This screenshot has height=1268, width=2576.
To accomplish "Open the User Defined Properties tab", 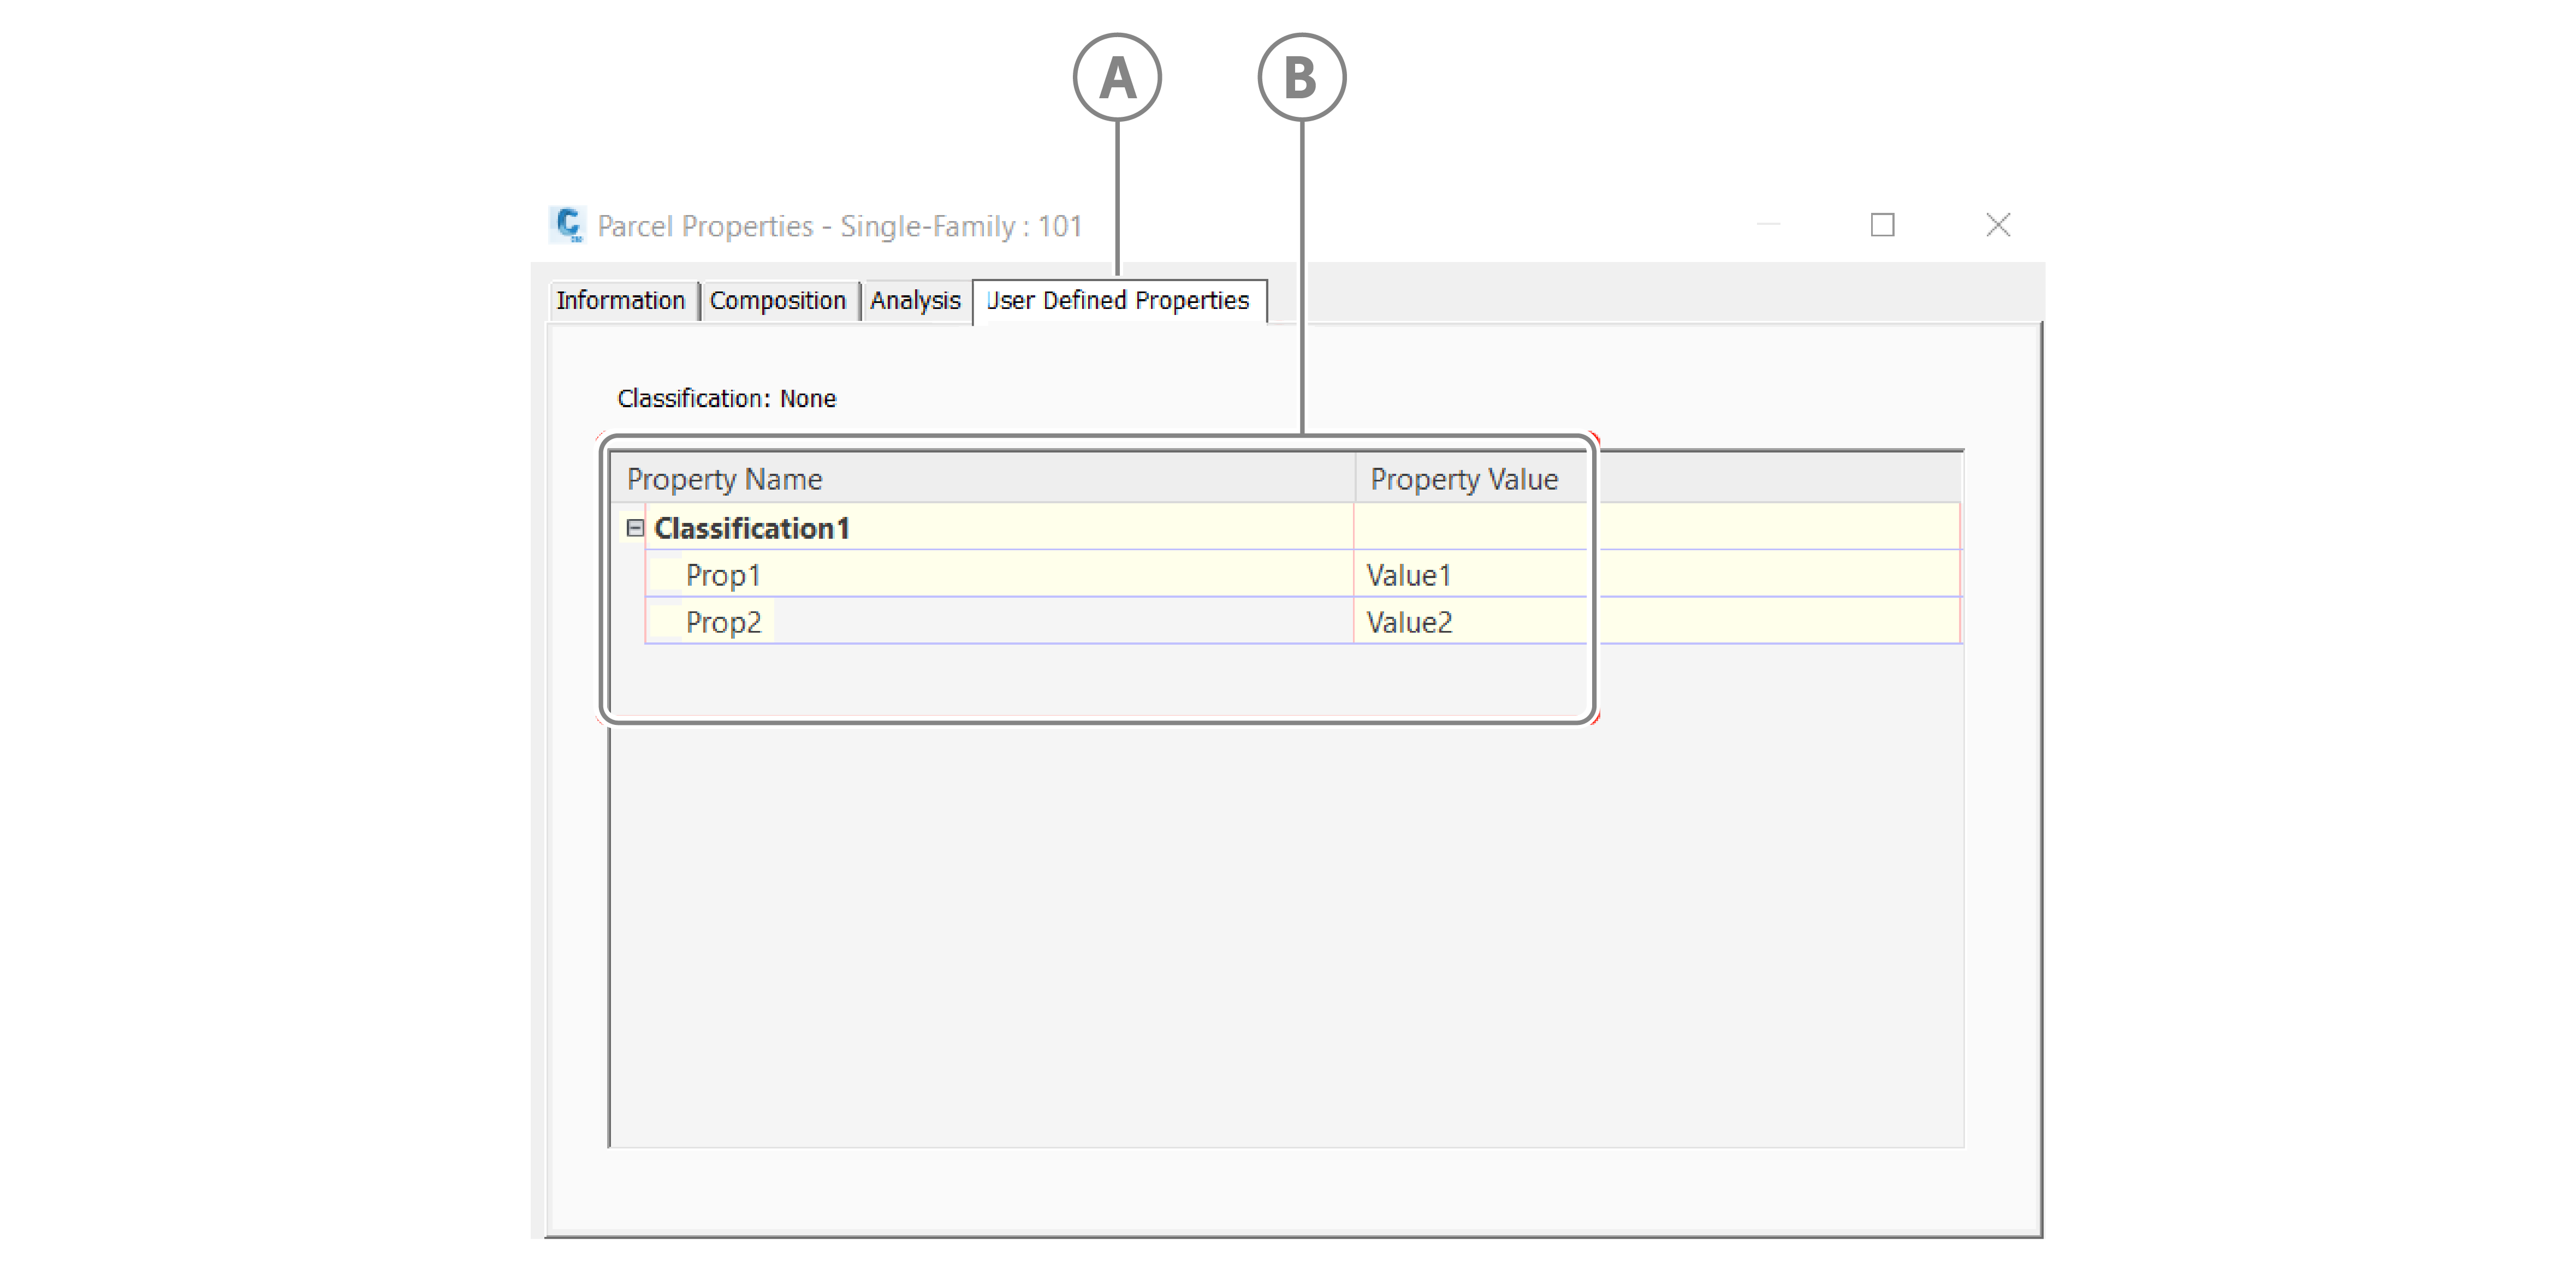I will (x=1118, y=300).
